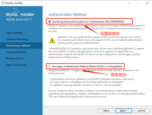Image resolution: width=152 pixels, height=115 pixels.
Task: Open the Accounts and Roles step
Action: 16,52
